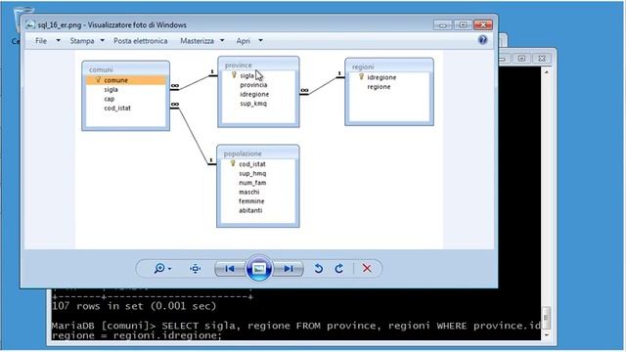This screenshot has height=352, width=626.
Task: Rotate the image counterclockwise
Action: 318,269
